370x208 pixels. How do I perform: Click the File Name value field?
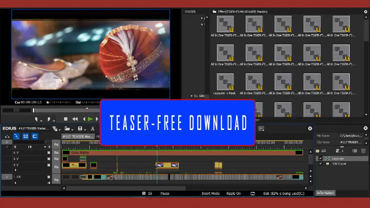click(x=351, y=136)
